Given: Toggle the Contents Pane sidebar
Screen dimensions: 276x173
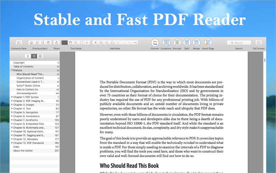Looking at the screenshot, I should (19, 43).
